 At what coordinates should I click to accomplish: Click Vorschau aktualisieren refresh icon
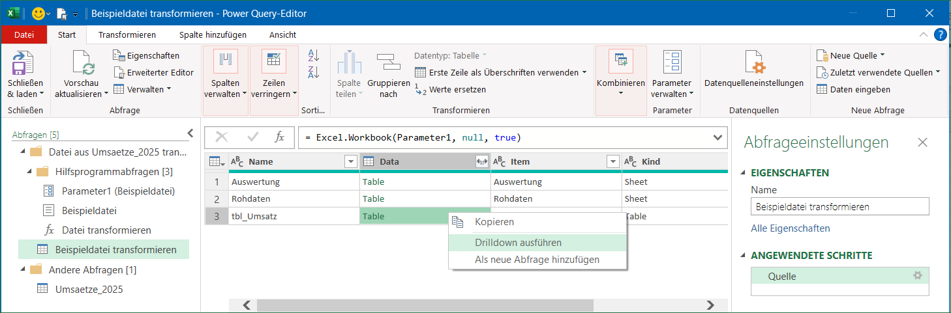(82, 64)
